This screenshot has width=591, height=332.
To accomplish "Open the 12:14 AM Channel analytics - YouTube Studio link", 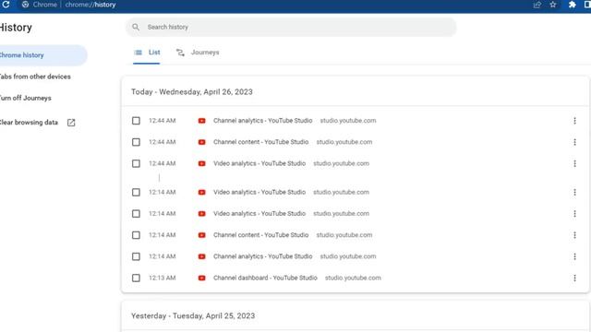I will click(262, 256).
